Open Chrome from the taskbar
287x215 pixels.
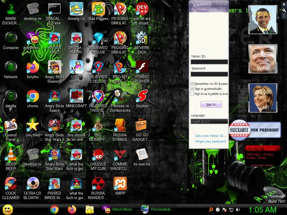pyautogui.click(x=54, y=209)
